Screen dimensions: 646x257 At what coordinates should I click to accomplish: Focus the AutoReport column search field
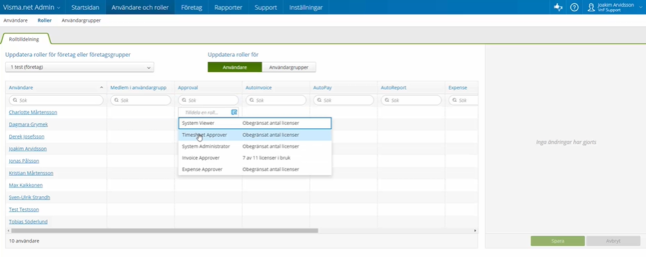pos(411,100)
